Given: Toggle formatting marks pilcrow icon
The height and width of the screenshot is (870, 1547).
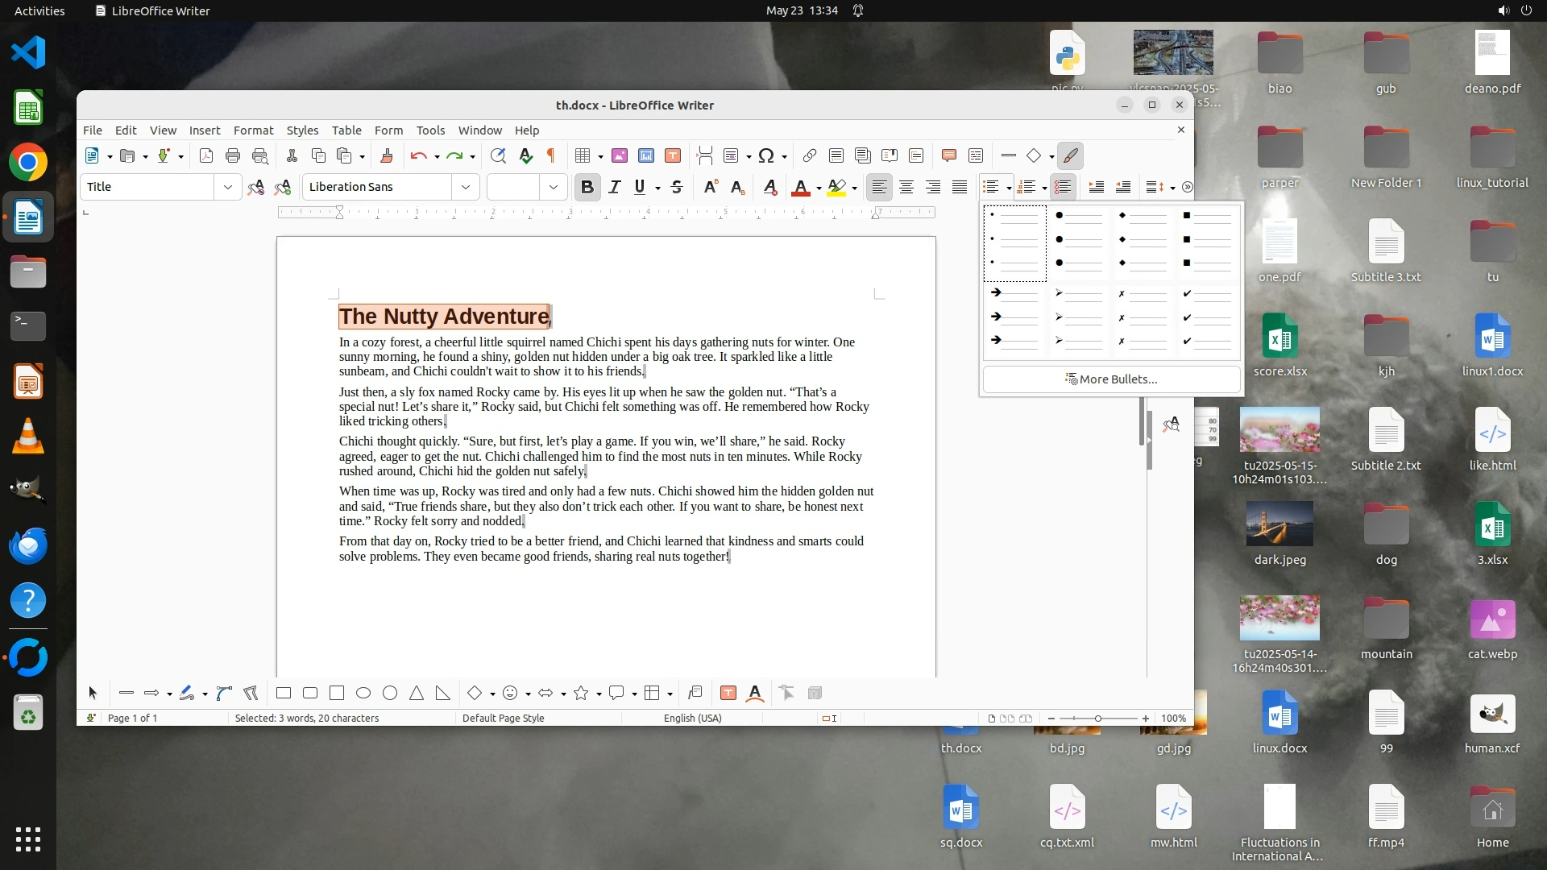Looking at the screenshot, I should point(551,156).
